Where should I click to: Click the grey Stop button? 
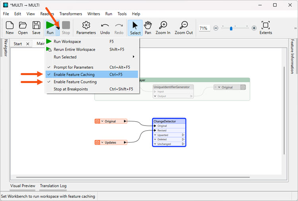pos(66,25)
